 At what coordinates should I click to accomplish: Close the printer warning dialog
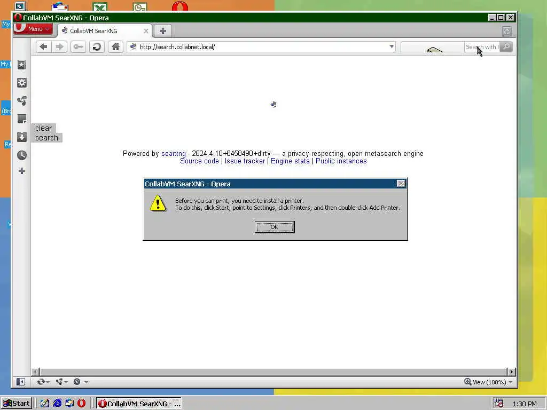(x=401, y=184)
